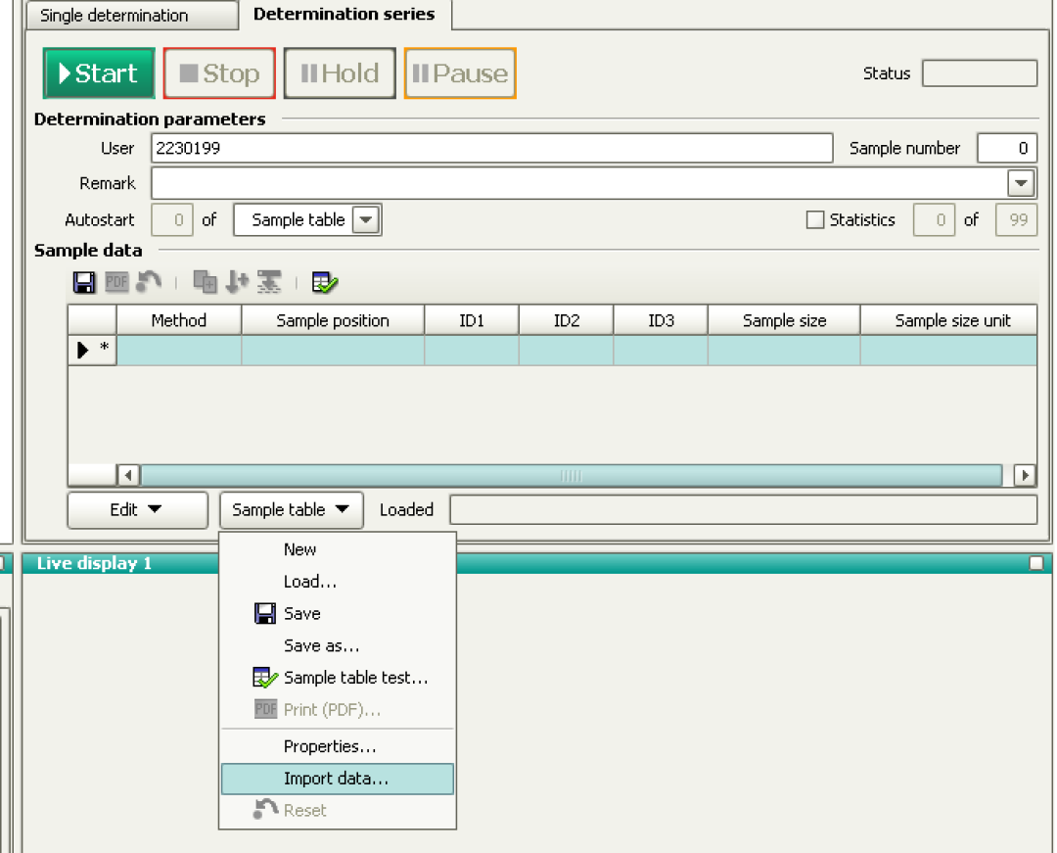The height and width of the screenshot is (853, 1057).
Task: Switch to the Single determination tab
Action: [132, 15]
